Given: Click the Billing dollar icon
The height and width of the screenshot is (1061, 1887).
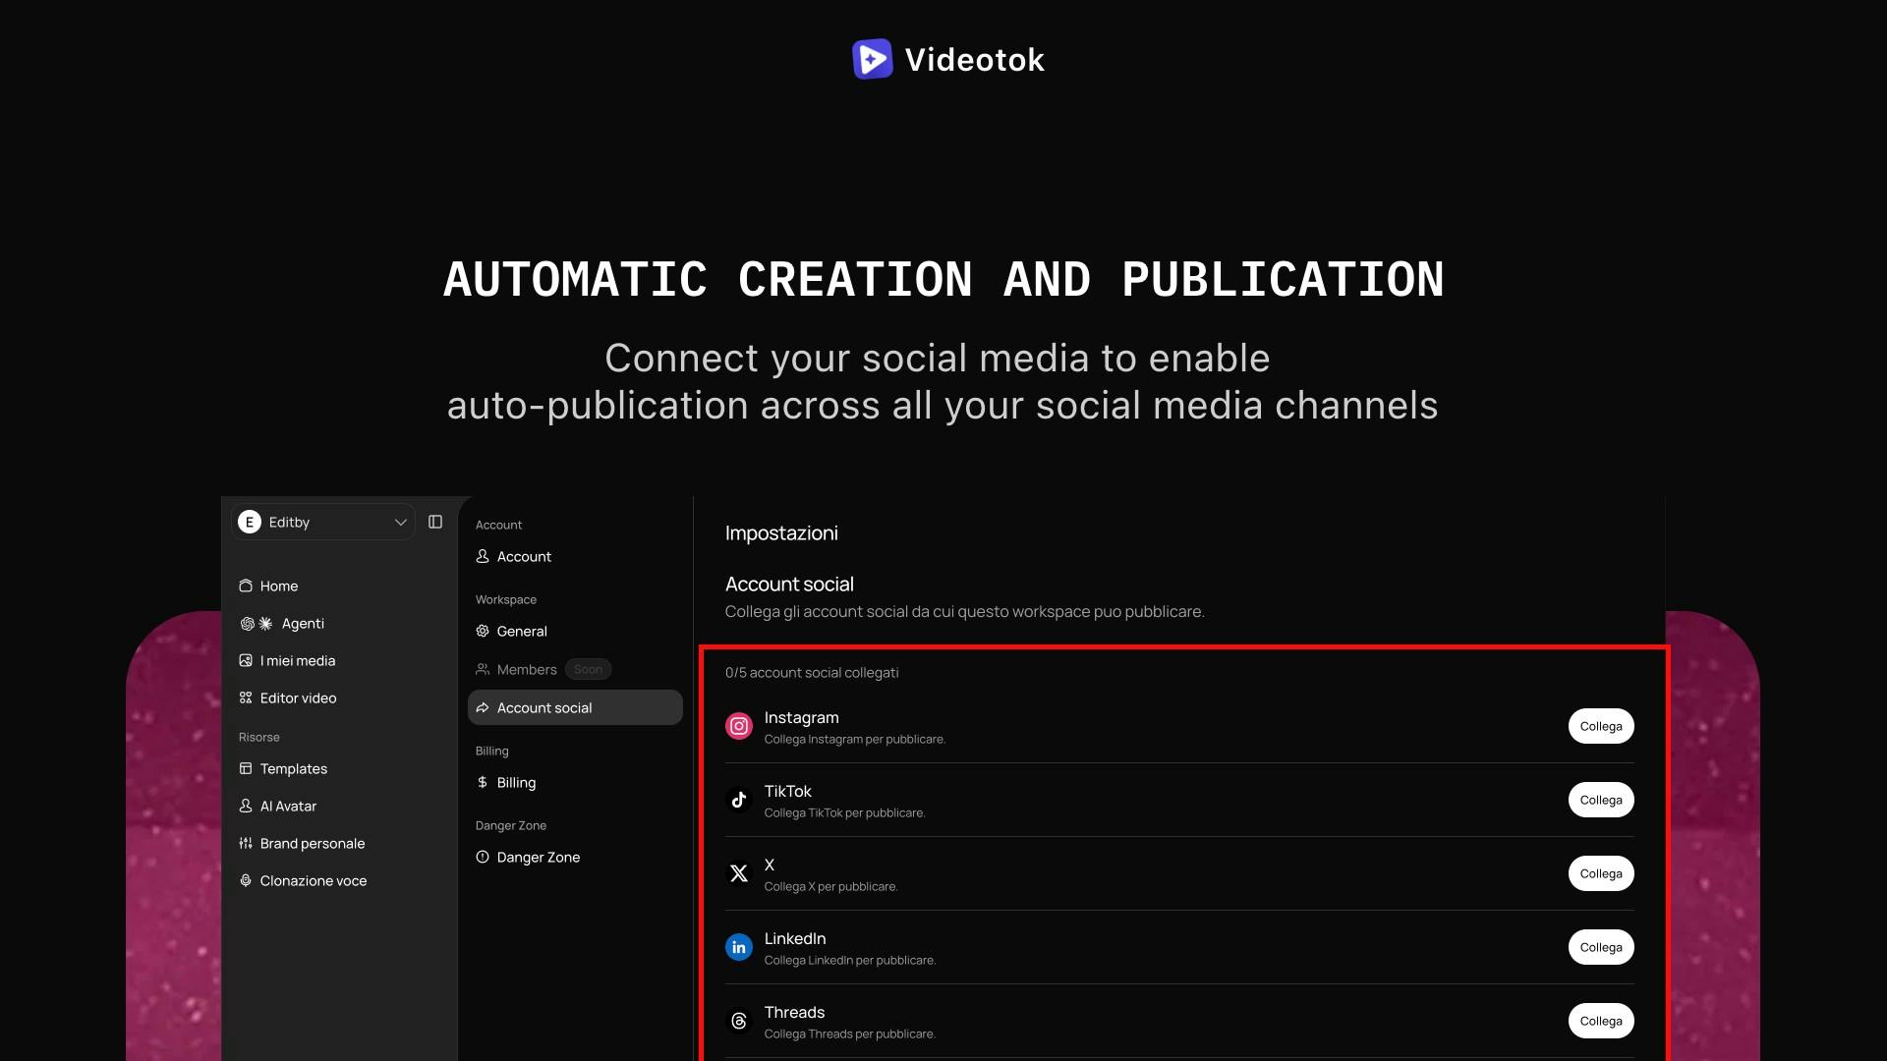Looking at the screenshot, I should tap(483, 782).
